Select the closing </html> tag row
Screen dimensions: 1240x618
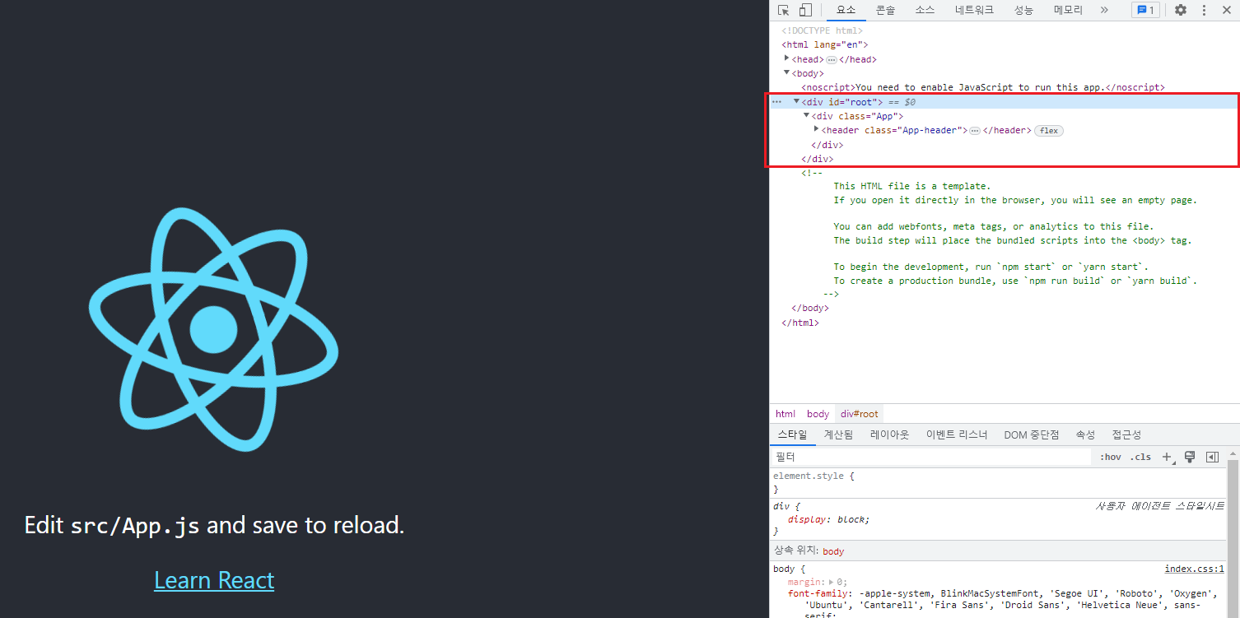click(x=800, y=323)
